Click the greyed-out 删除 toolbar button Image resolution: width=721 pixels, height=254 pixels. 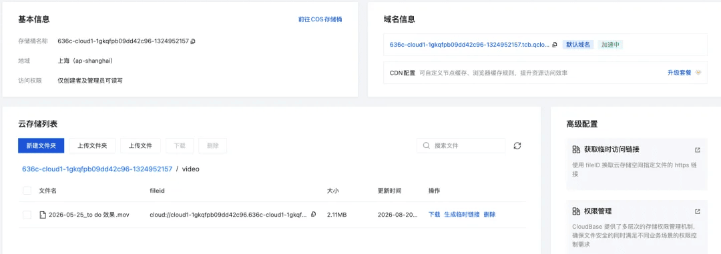(x=213, y=145)
